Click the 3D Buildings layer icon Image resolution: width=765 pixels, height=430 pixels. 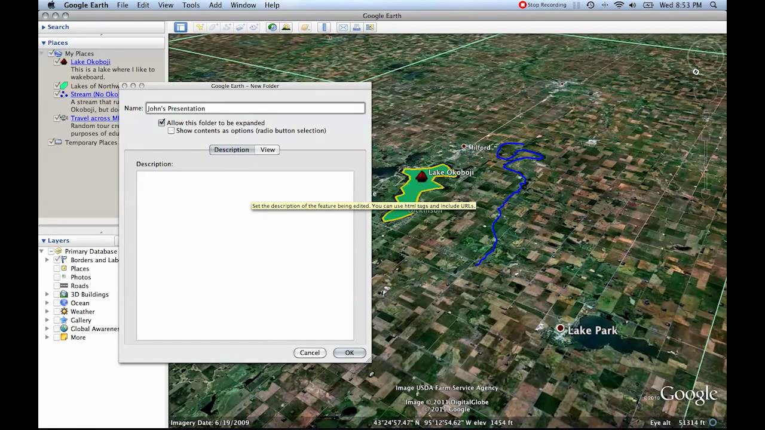coord(63,294)
